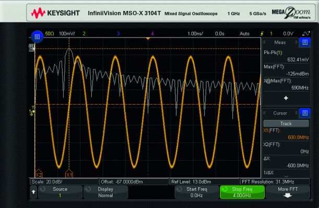Select the Stop Freq softkey

coord(242,192)
